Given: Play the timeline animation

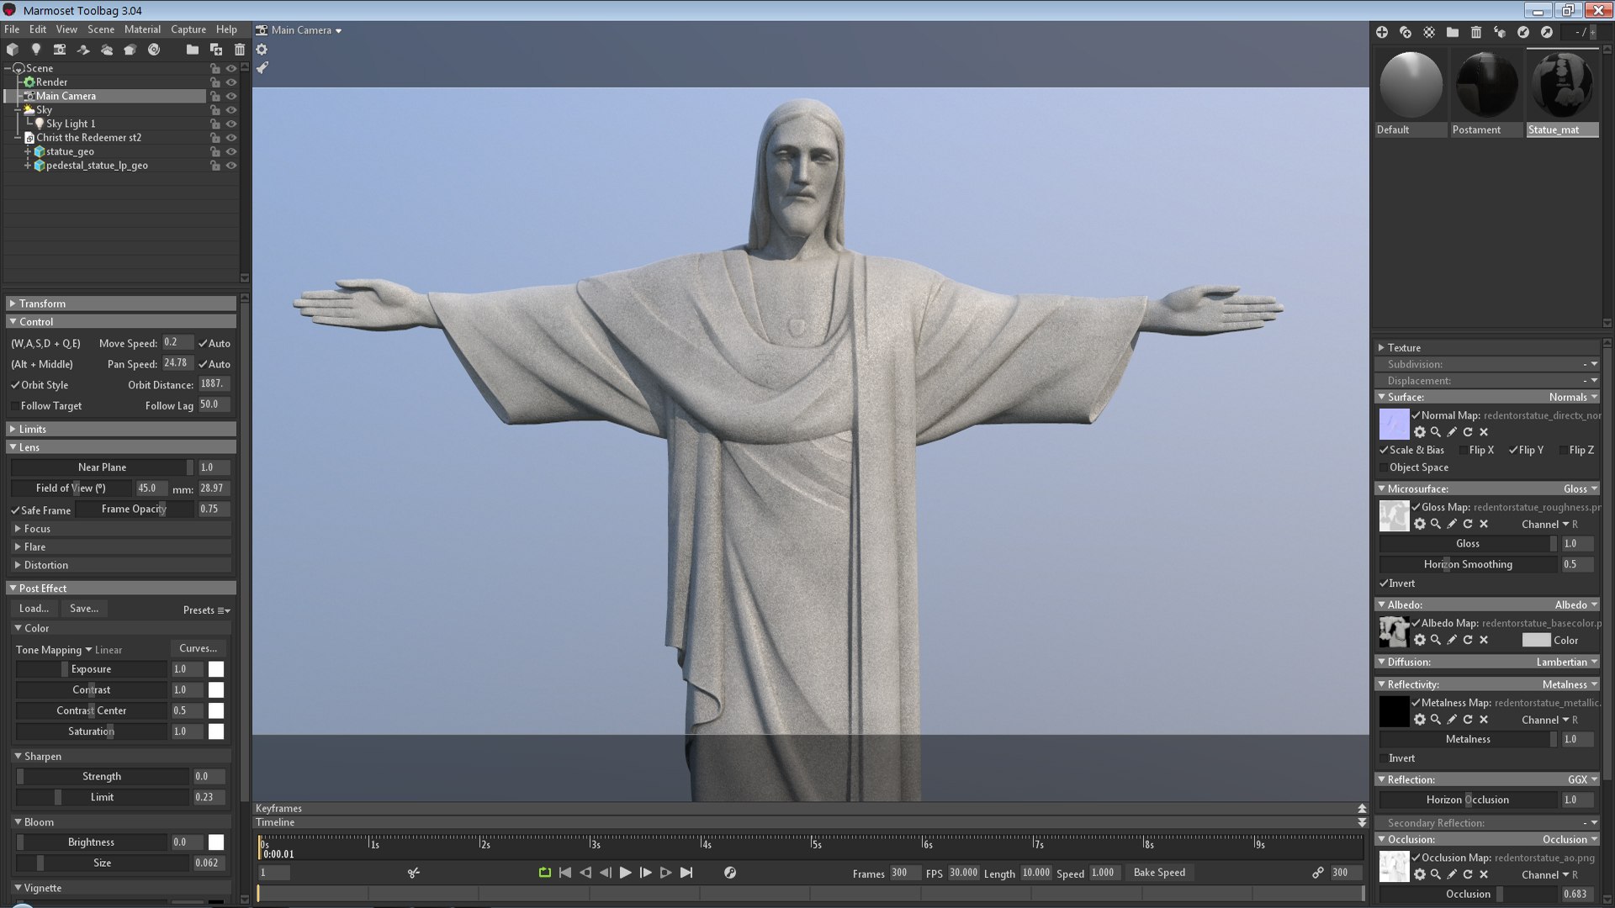Looking at the screenshot, I should tap(625, 873).
